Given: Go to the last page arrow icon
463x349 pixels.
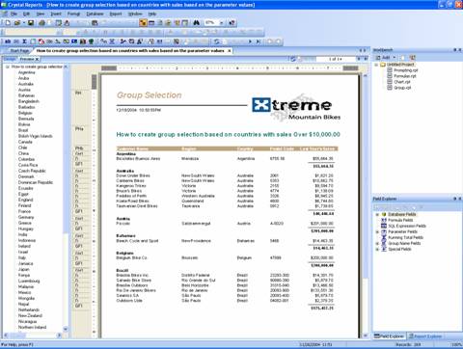Looking at the screenshot, I should coord(259,41).
